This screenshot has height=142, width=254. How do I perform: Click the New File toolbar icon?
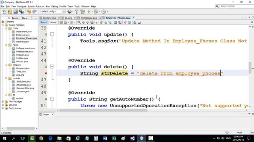tap(4, 11)
